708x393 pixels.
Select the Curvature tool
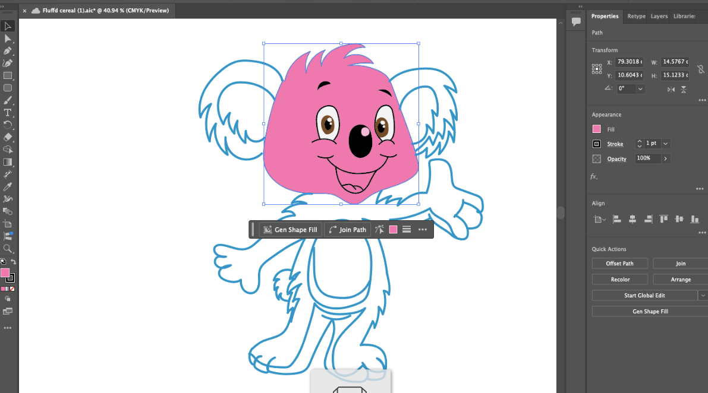[x=8, y=63]
